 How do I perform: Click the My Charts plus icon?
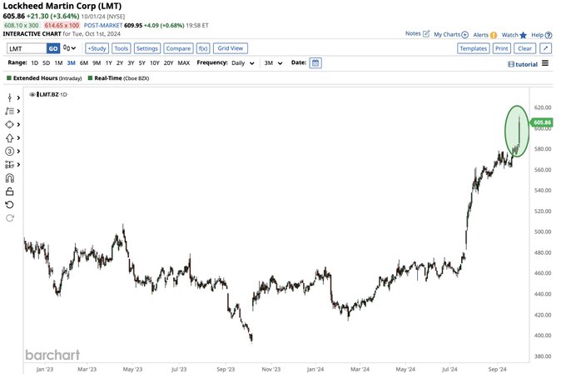click(x=465, y=35)
